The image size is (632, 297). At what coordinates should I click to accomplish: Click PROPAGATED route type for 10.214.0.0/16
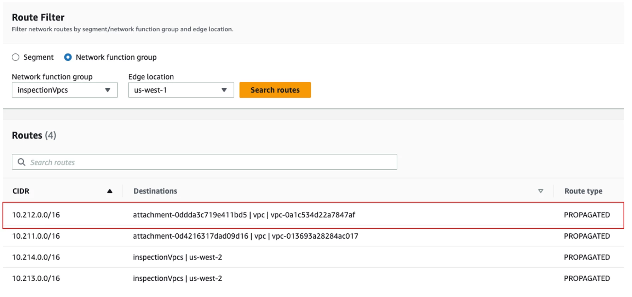pyautogui.click(x=587, y=257)
